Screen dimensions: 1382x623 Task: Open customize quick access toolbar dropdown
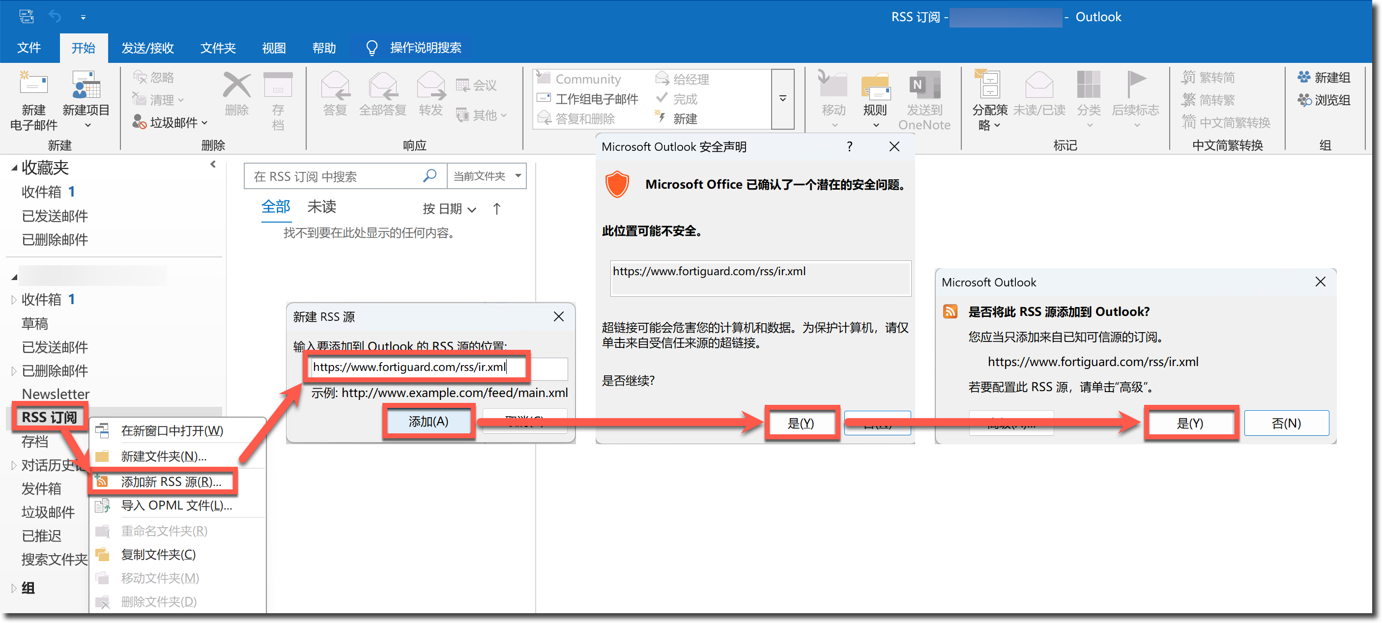[83, 17]
